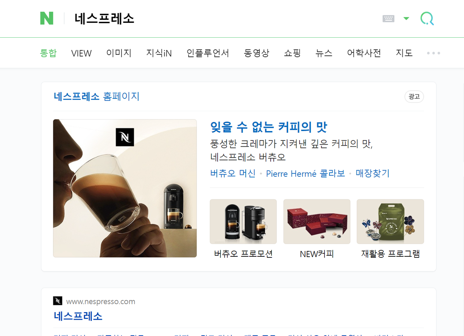Open the 재활용 프로그램 green bag thumbnail
Screen dimensions: 464x336
click(x=390, y=222)
